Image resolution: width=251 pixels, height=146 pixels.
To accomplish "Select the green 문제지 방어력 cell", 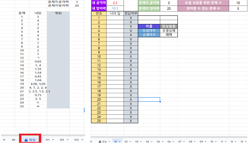I will (149, 9).
